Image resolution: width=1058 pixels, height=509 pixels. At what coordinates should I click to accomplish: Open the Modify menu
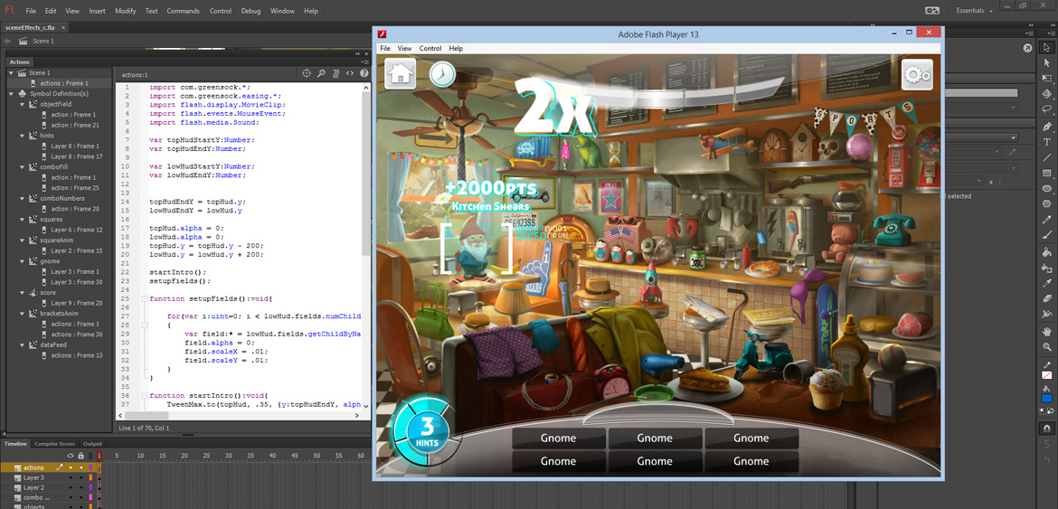(125, 11)
